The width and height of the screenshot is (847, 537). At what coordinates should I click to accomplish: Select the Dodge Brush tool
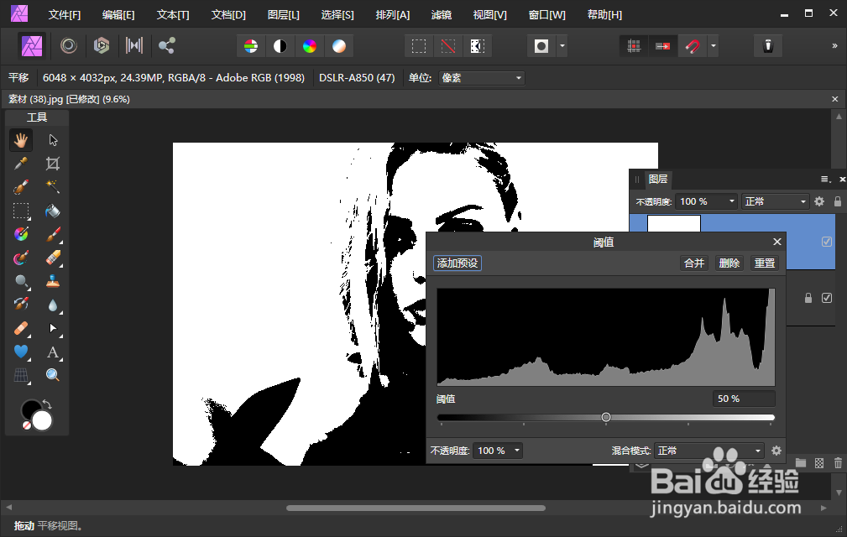(x=21, y=281)
